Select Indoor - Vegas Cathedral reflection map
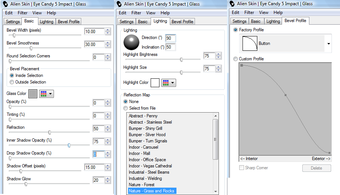The width and height of the screenshot is (340, 195). 150,166
